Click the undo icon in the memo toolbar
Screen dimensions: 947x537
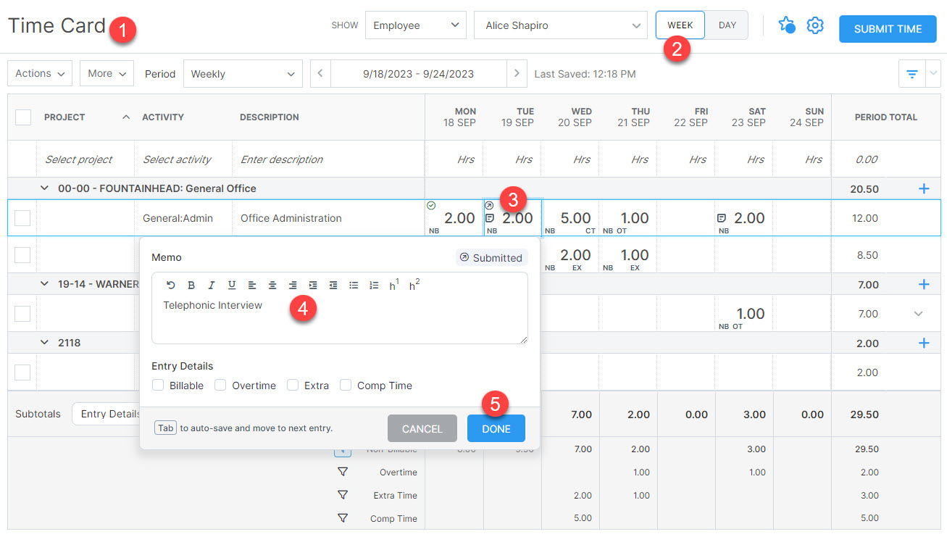[170, 285]
